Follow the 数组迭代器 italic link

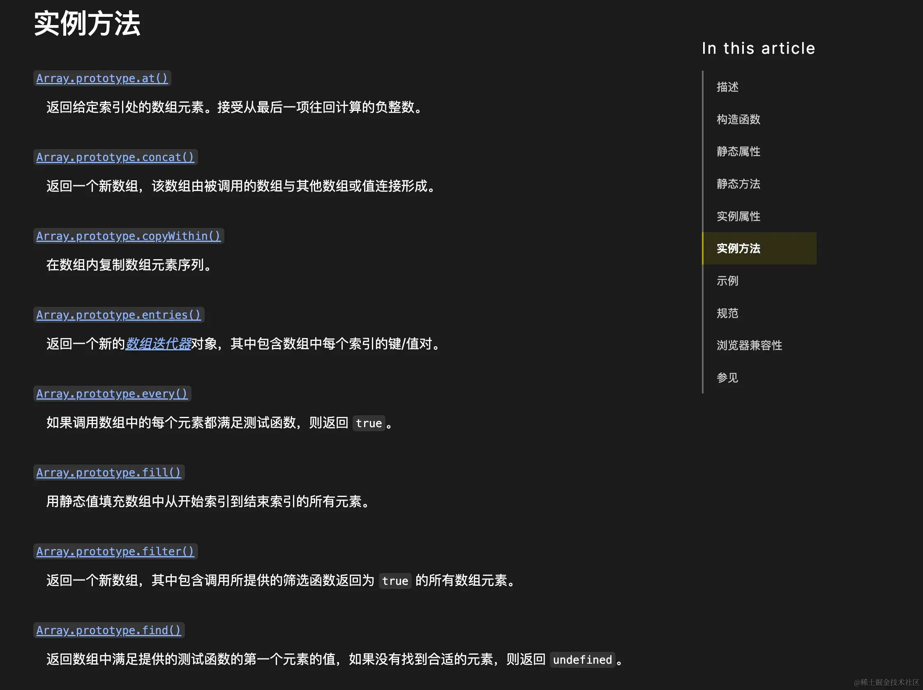click(x=158, y=343)
